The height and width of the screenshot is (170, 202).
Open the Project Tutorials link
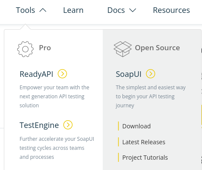tap(145, 158)
